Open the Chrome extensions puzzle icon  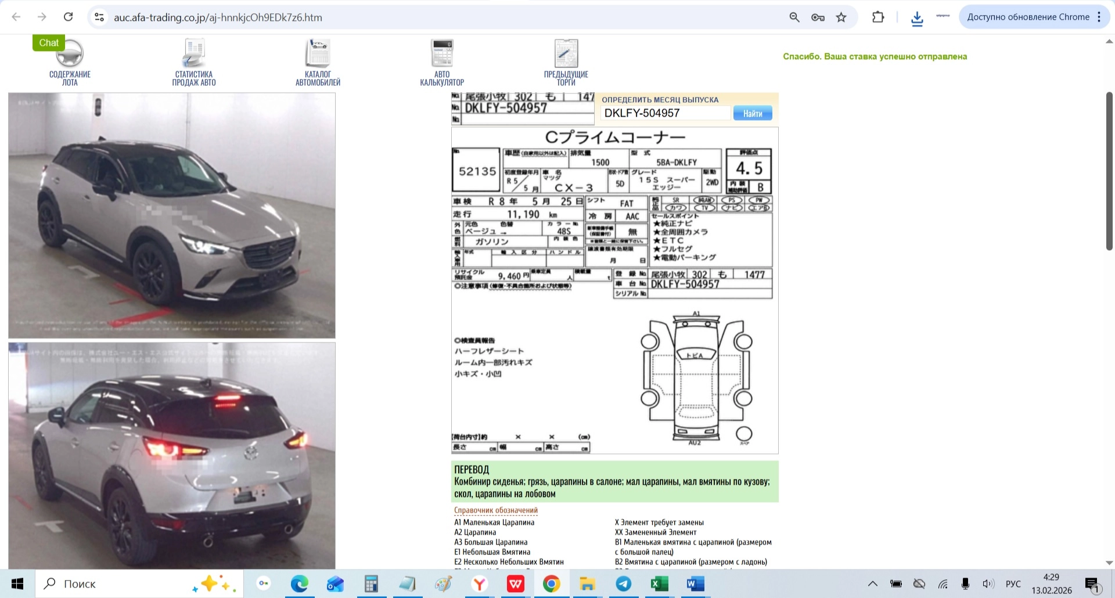[878, 17]
